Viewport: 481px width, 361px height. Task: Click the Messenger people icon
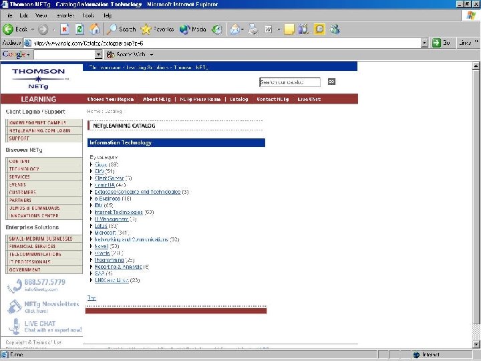click(335, 29)
